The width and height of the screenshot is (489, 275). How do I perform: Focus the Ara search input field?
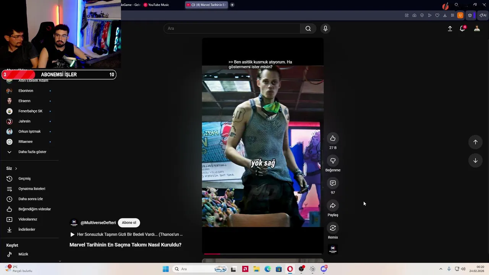click(x=232, y=28)
